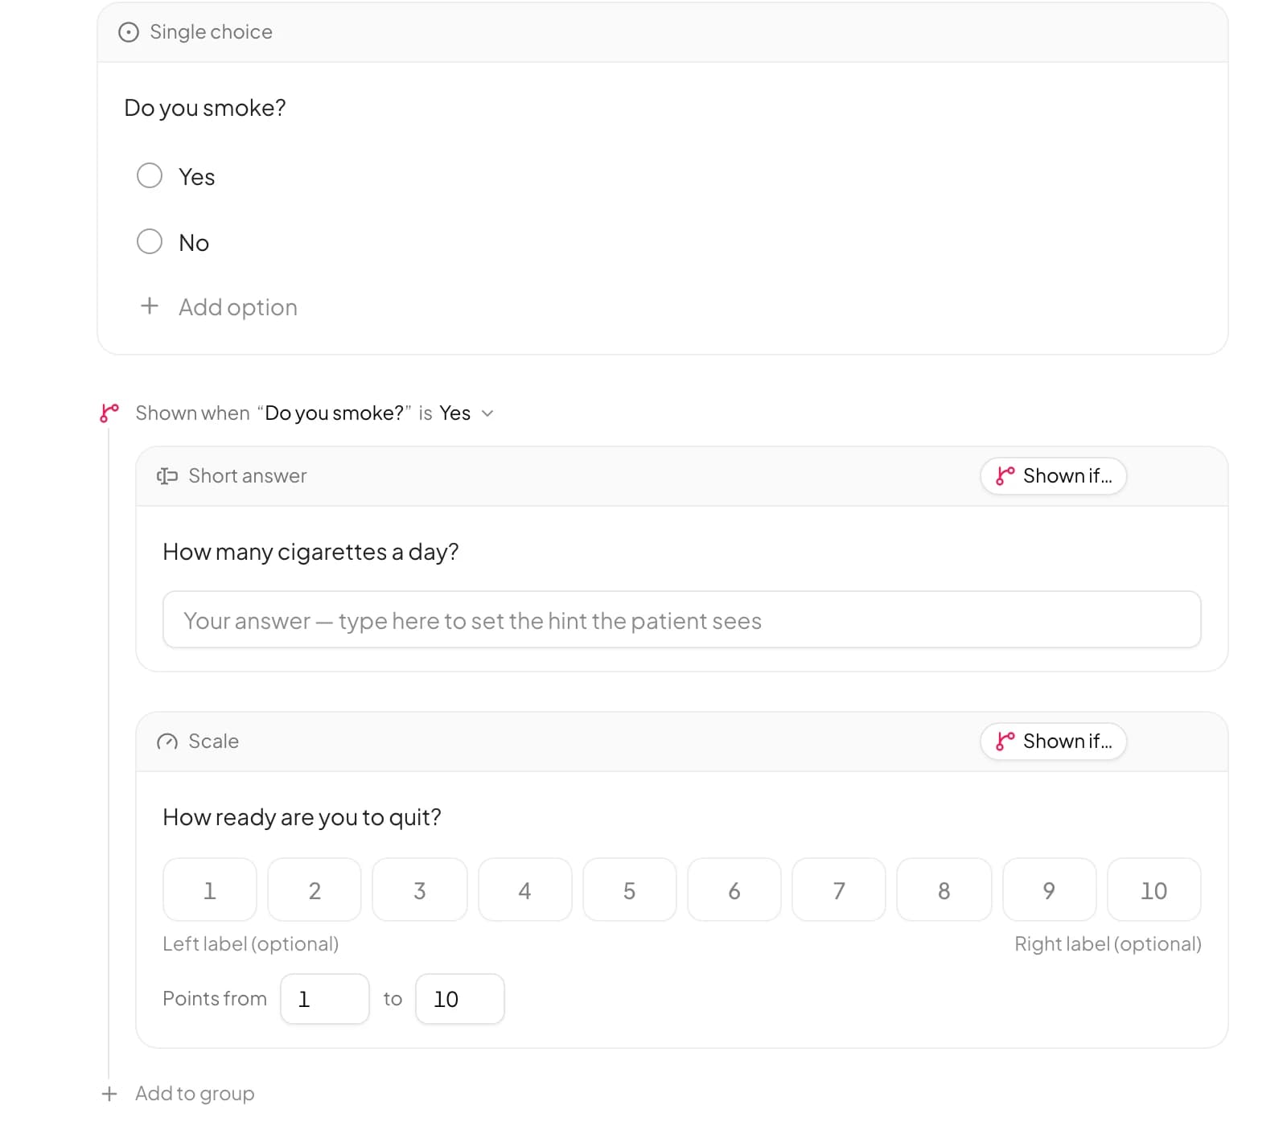Screen dimensions: 1287x1126
Task: Open the Yes condition dropdown chevron
Action: tap(487, 413)
